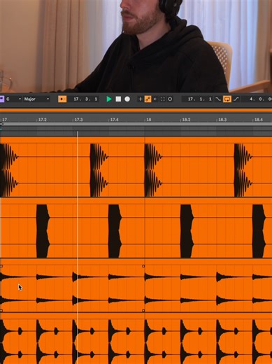This screenshot has width=272, height=364.
Task: Click the ruler marker 18.2
Action: [x=186, y=120]
